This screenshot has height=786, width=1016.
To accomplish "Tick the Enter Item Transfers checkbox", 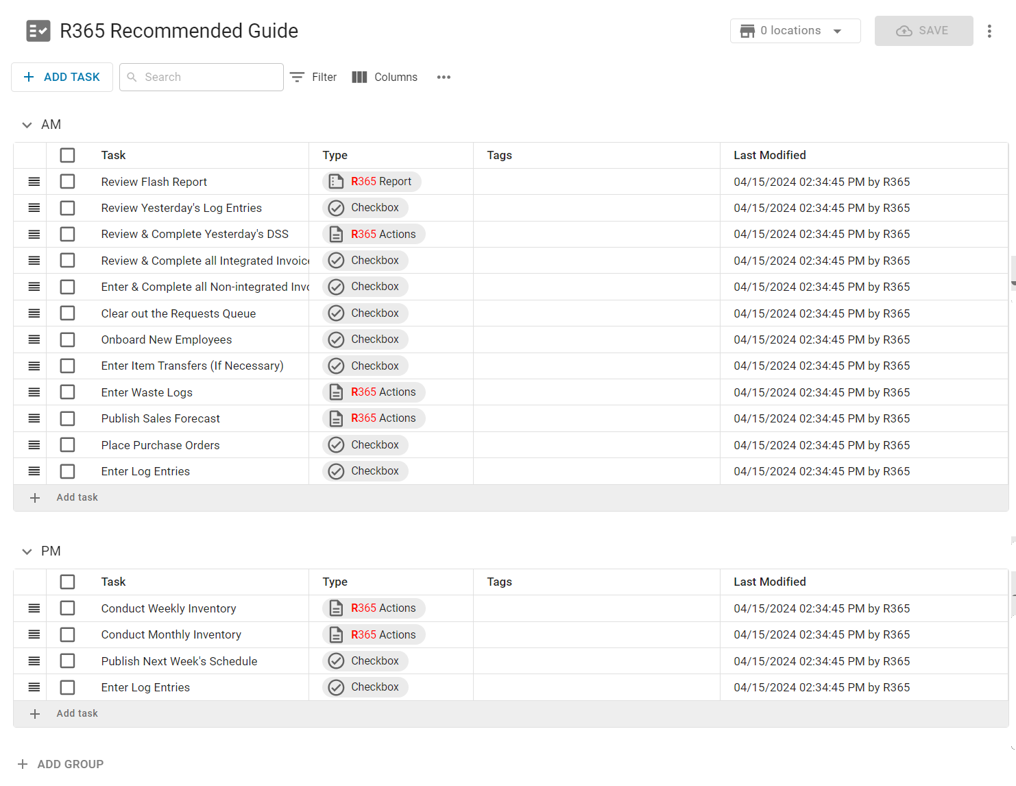I will tap(67, 366).
